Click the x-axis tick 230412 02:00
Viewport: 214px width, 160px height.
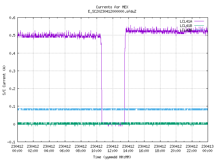tap(33, 149)
